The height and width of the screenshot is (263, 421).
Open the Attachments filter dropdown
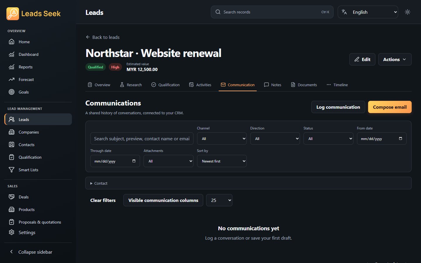click(168, 161)
